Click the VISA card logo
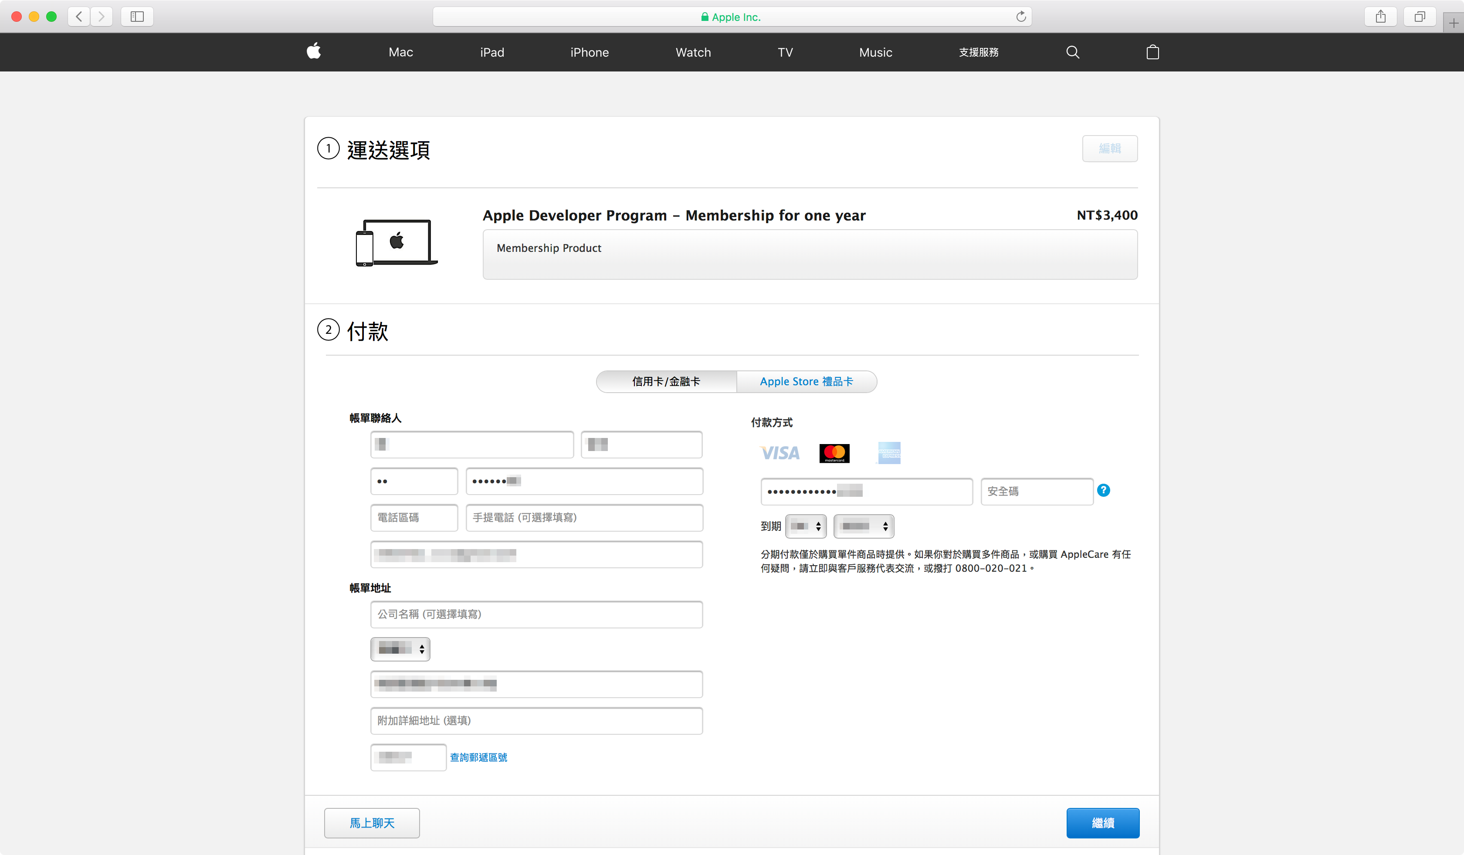The image size is (1464, 855). coord(779,453)
